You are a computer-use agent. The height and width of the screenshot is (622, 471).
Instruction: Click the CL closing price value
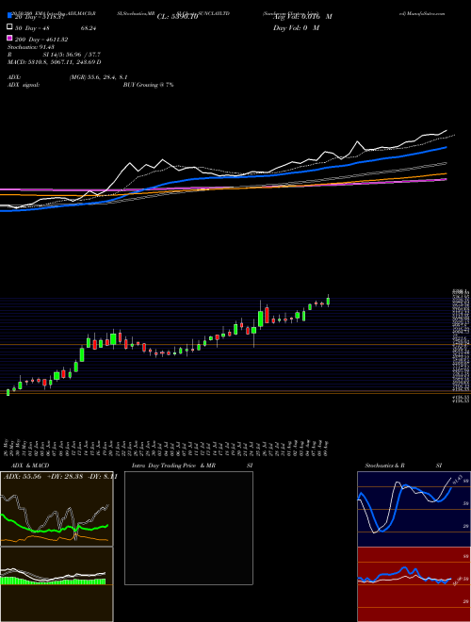177,17
